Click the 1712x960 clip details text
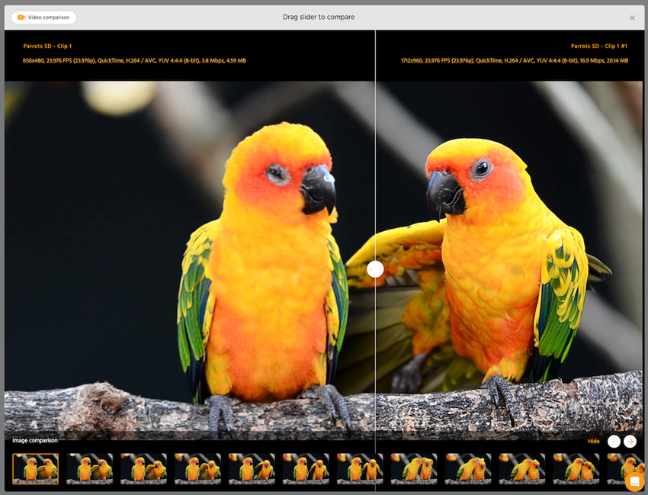648x495 pixels. [515, 60]
